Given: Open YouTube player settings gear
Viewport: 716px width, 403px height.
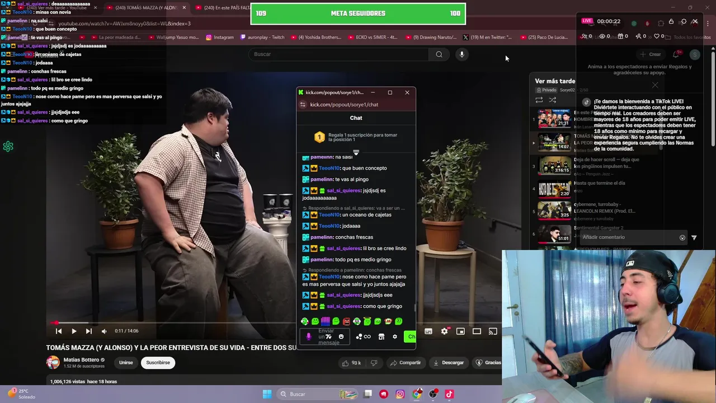Looking at the screenshot, I should (x=445, y=331).
